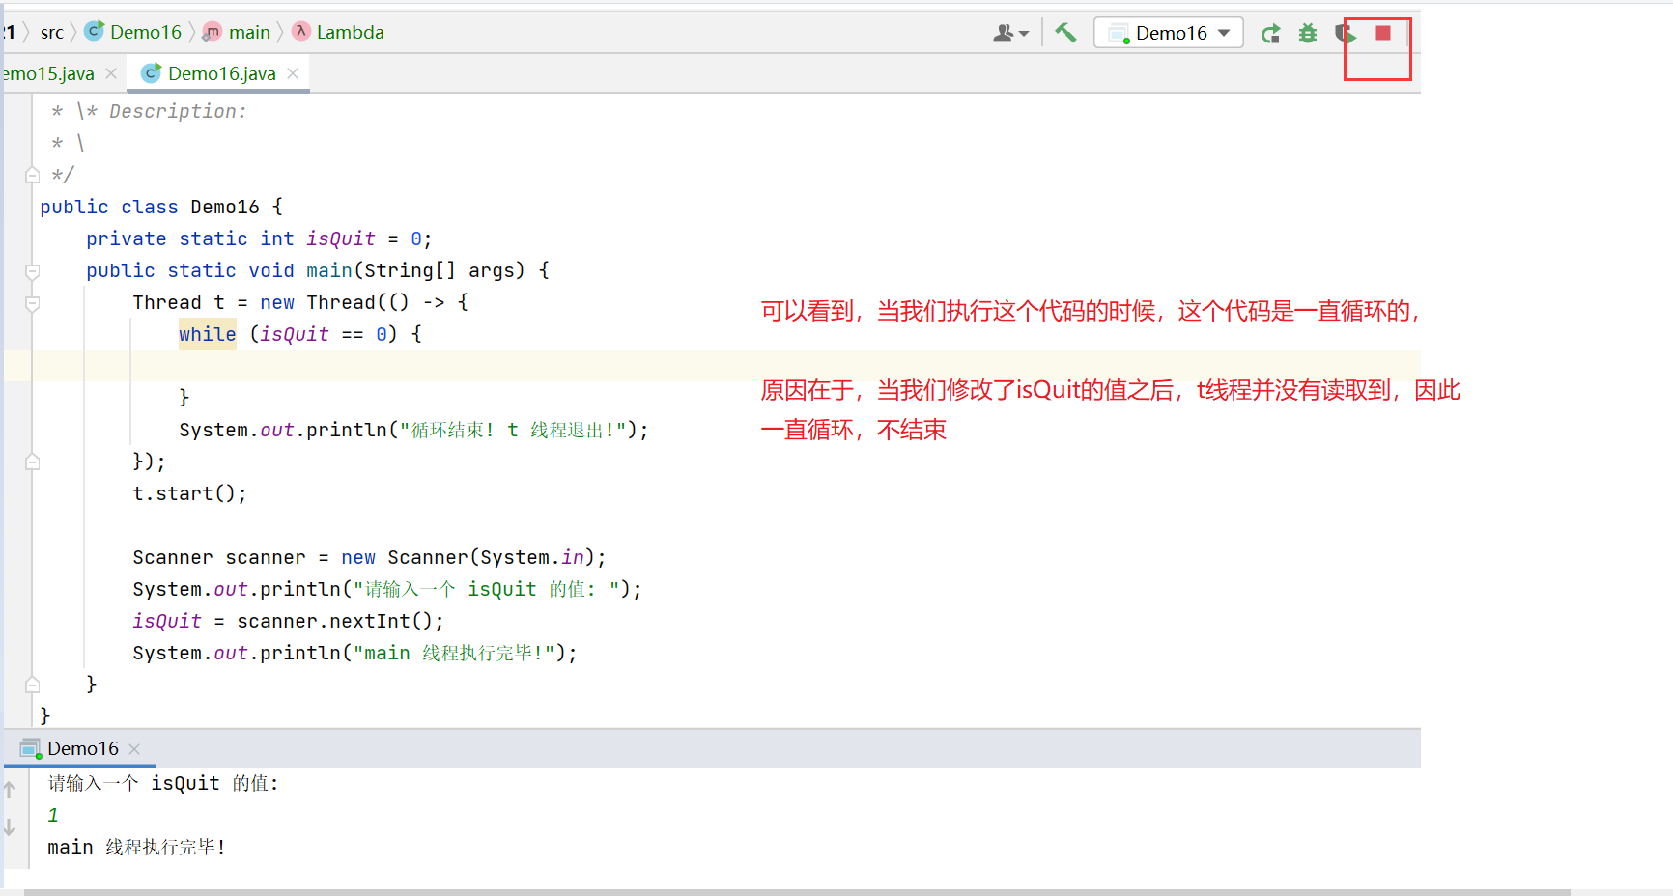1673x896 pixels.
Task: Click the empty highlighted line in while loop
Action: 712,365
